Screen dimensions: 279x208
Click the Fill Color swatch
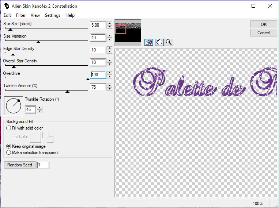(35, 137)
